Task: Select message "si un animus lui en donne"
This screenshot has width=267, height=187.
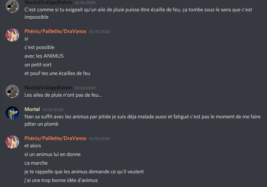Action: [53, 154]
